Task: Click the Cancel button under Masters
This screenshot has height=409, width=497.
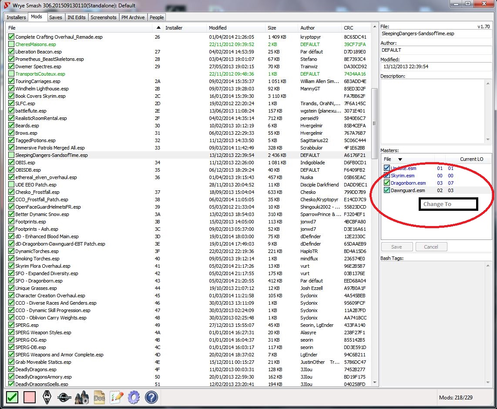Action: (431, 247)
